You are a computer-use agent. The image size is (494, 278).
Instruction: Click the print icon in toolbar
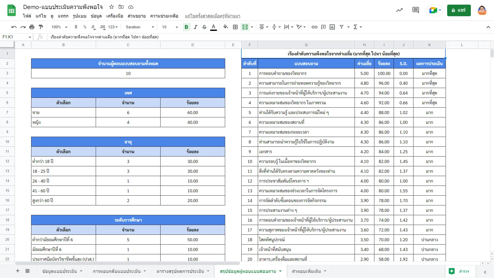pos(32,27)
